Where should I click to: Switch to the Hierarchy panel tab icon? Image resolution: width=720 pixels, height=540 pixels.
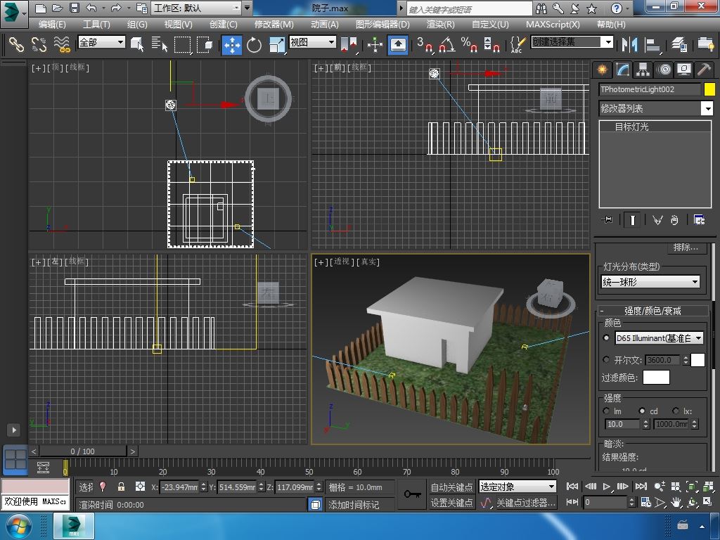tap(643, 70)
